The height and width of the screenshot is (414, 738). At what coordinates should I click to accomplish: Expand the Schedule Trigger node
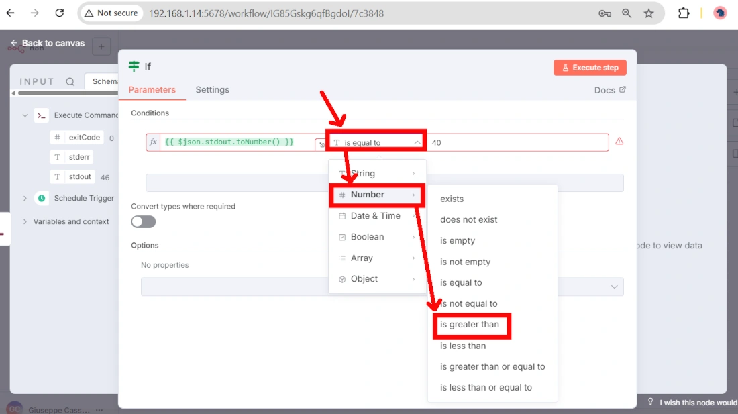[x=25, y=198]
